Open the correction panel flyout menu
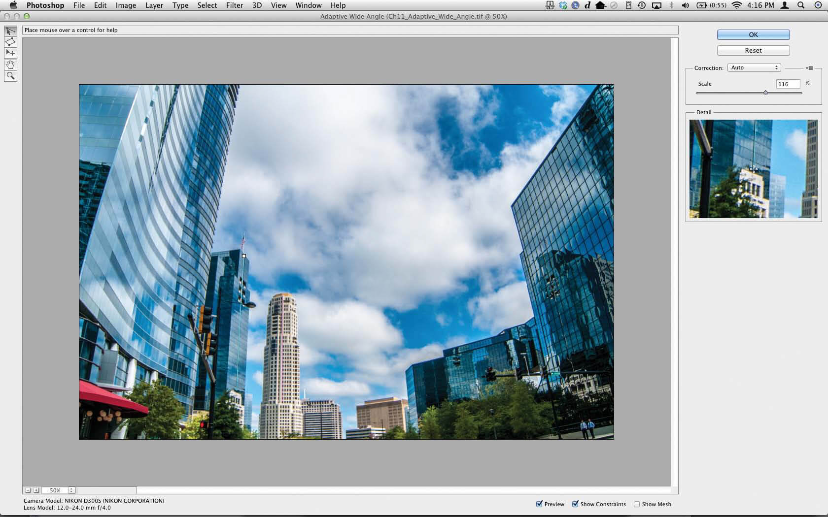Screen dimensions: 828x517 (809, 68)
